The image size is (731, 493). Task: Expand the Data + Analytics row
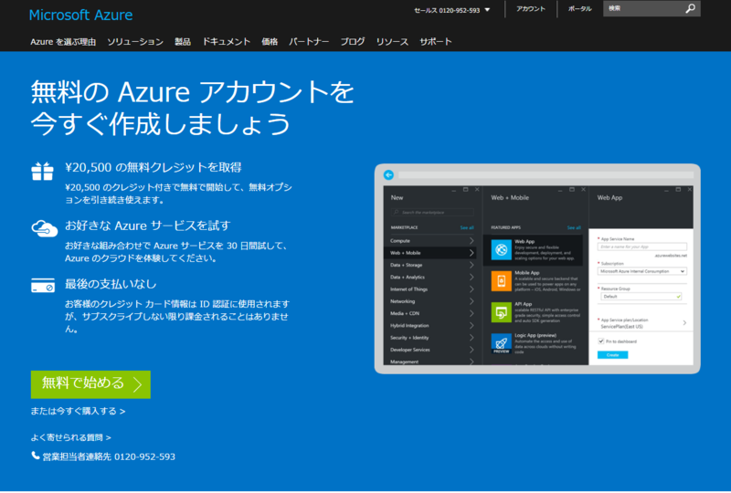point(431,278)
